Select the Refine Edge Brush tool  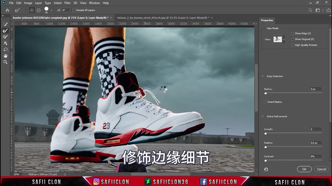coord(5,30)
